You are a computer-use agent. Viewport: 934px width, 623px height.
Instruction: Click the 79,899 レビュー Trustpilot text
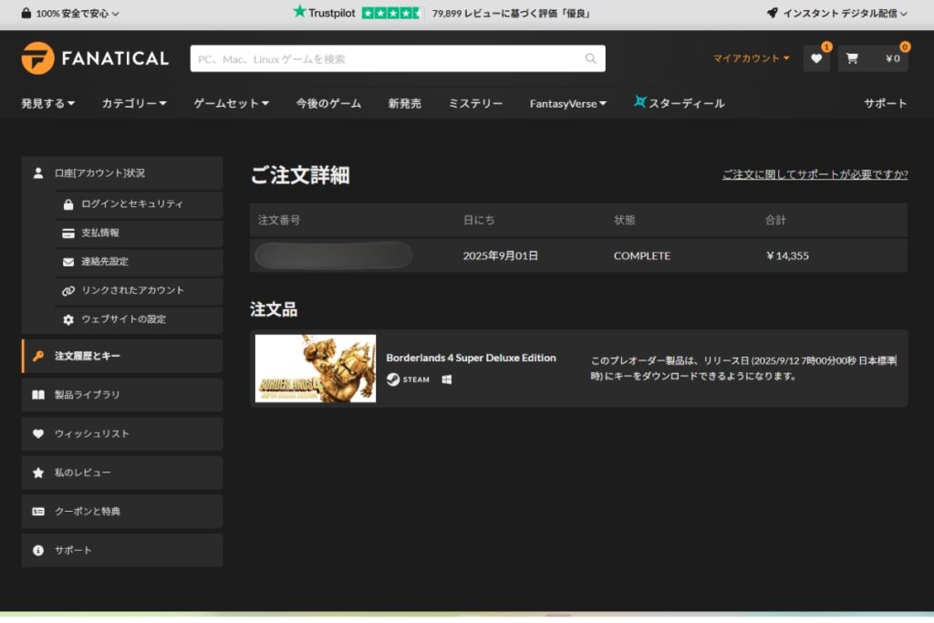click(511, 13)
